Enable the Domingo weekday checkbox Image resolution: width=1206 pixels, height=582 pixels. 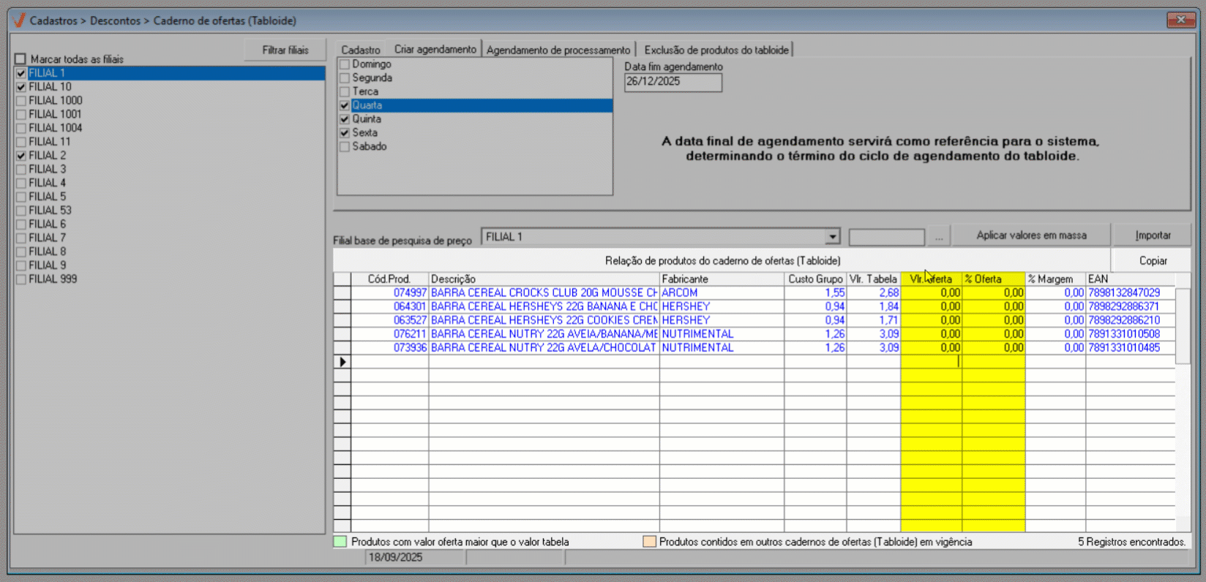click(345, 64)
